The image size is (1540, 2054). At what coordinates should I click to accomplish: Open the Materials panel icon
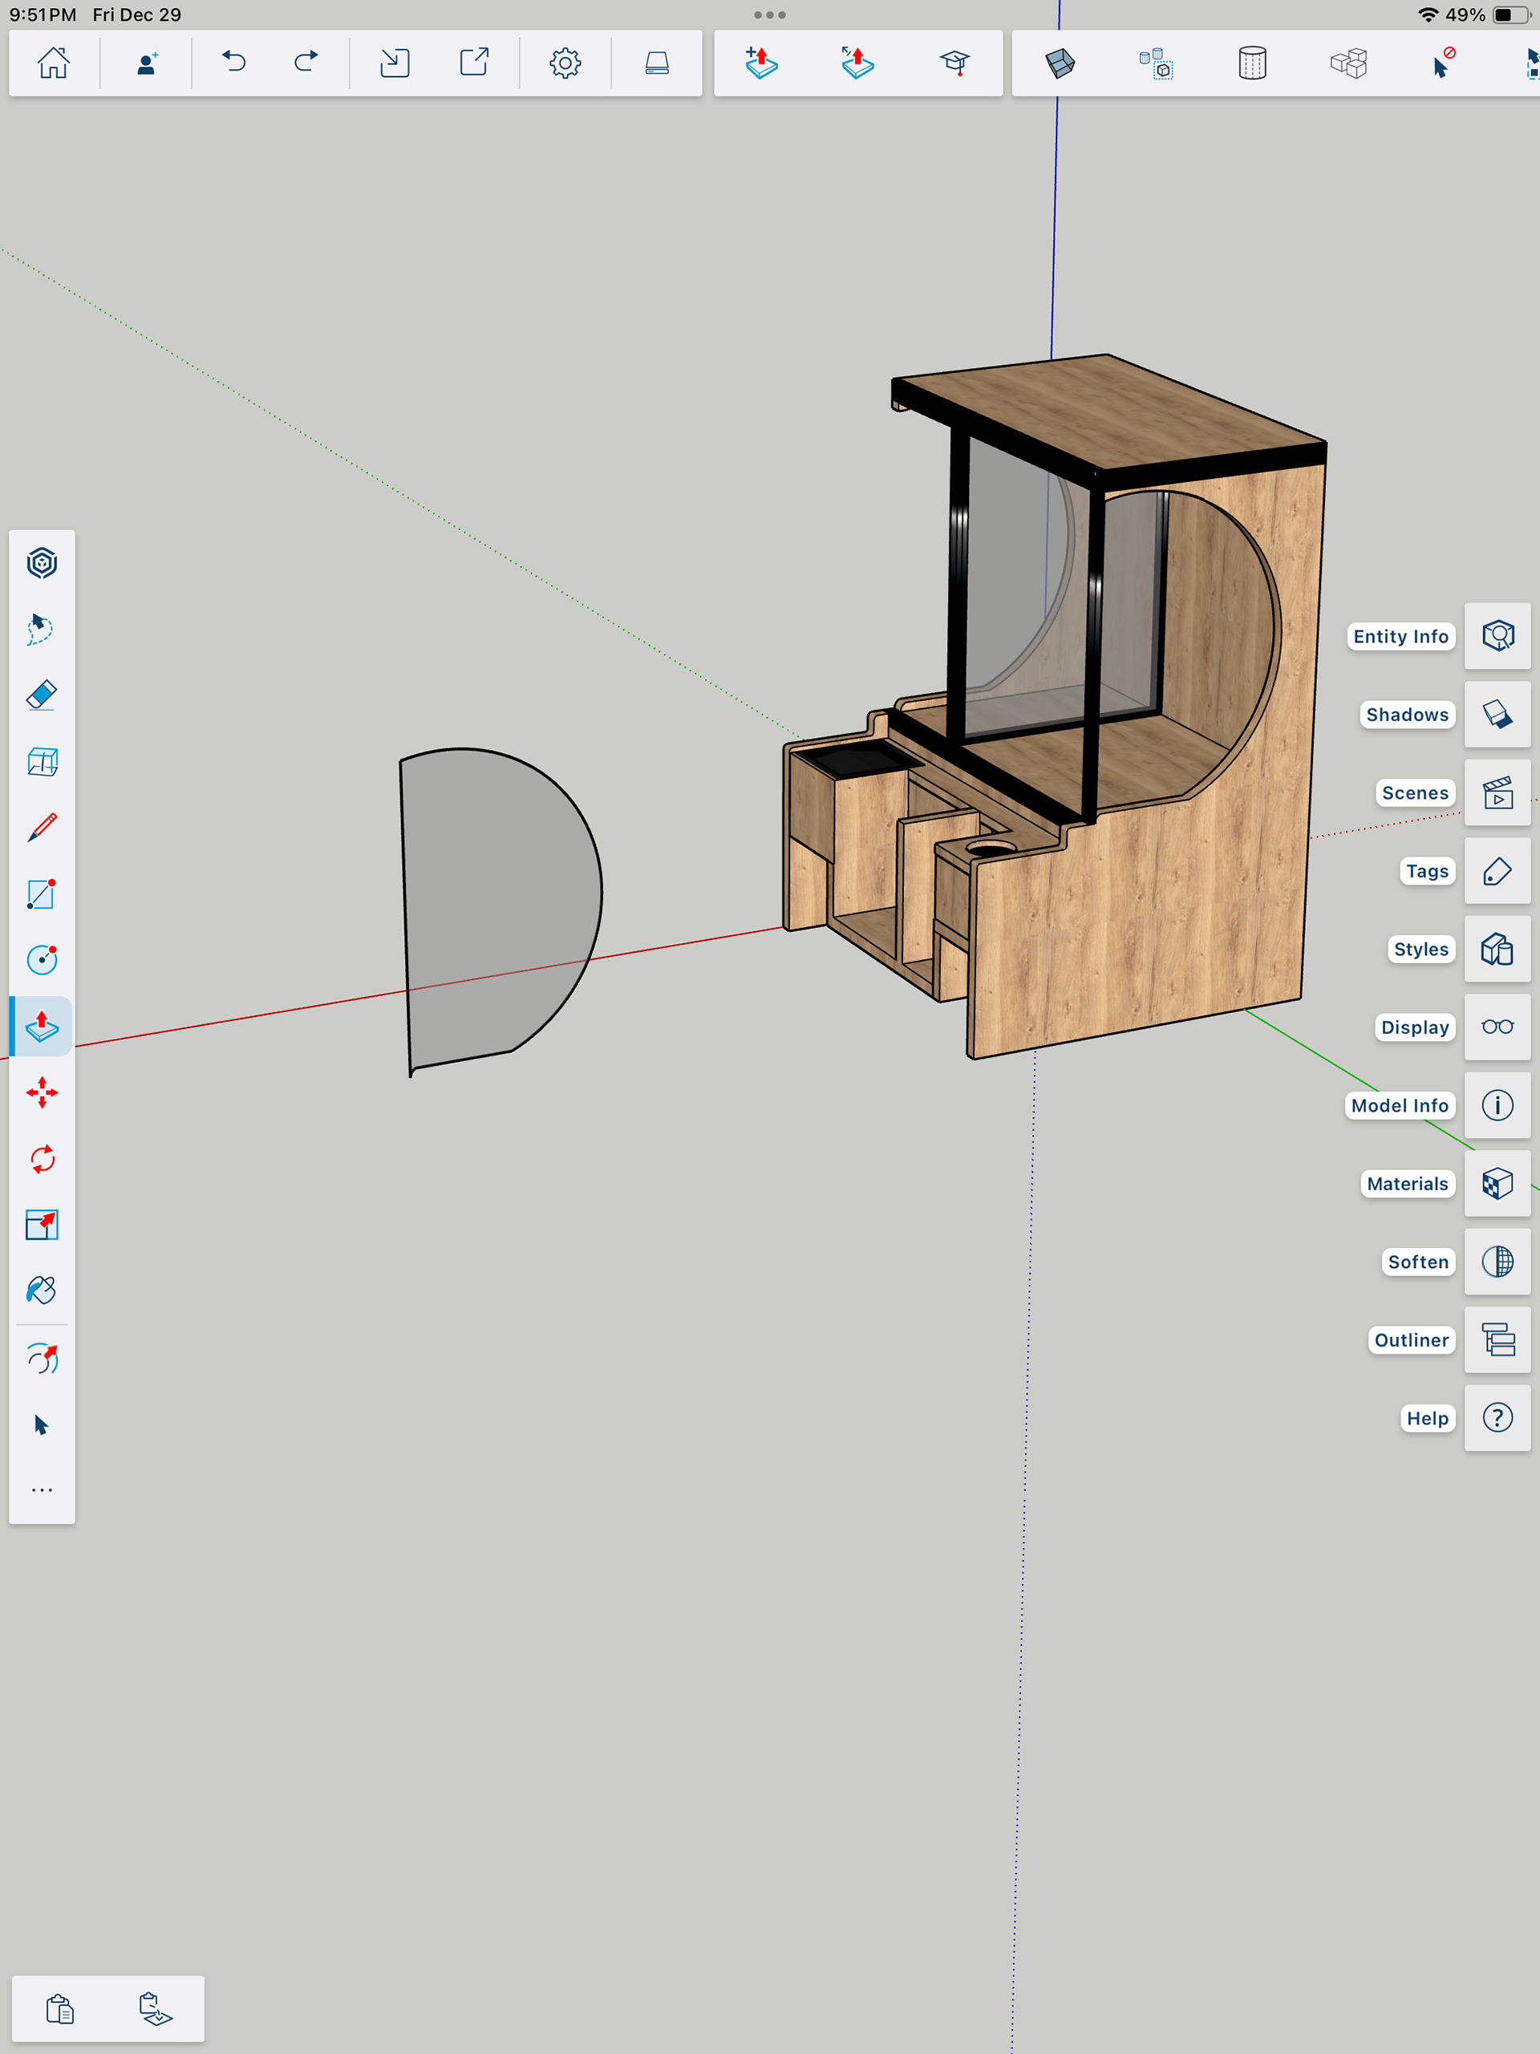coord(1497,1184)
